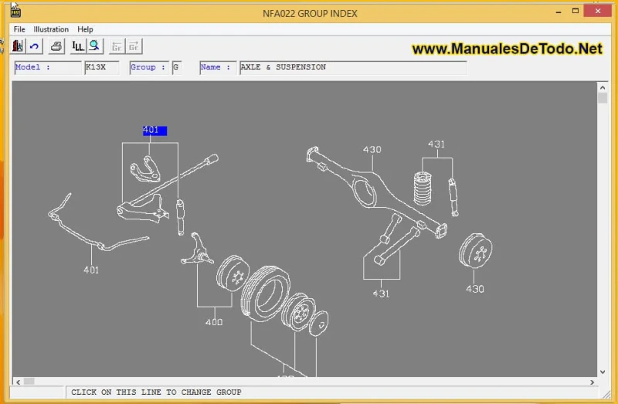Select the 400 front hub label

(214, 322)
